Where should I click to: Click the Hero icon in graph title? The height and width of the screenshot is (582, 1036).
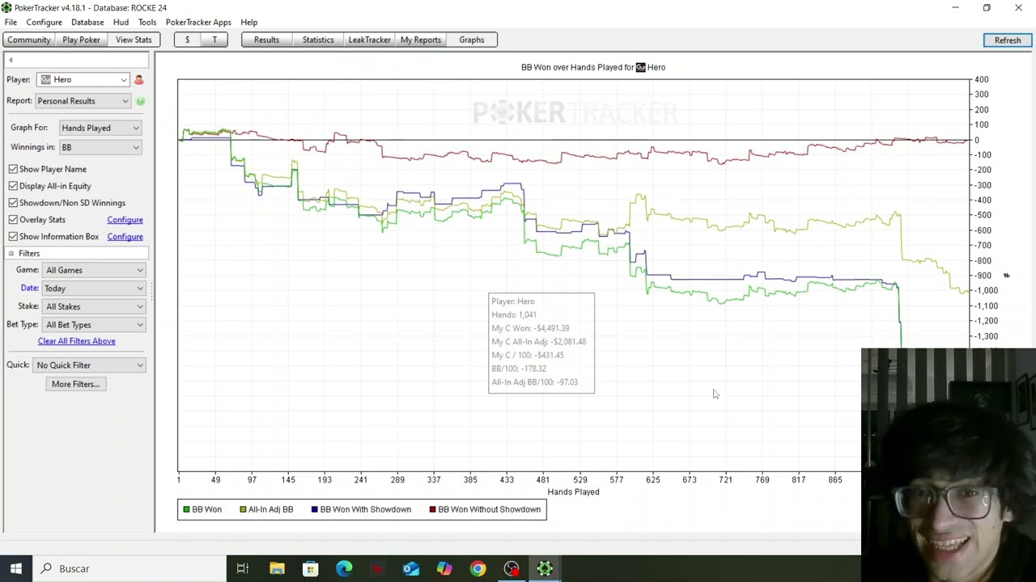(640, 67)
